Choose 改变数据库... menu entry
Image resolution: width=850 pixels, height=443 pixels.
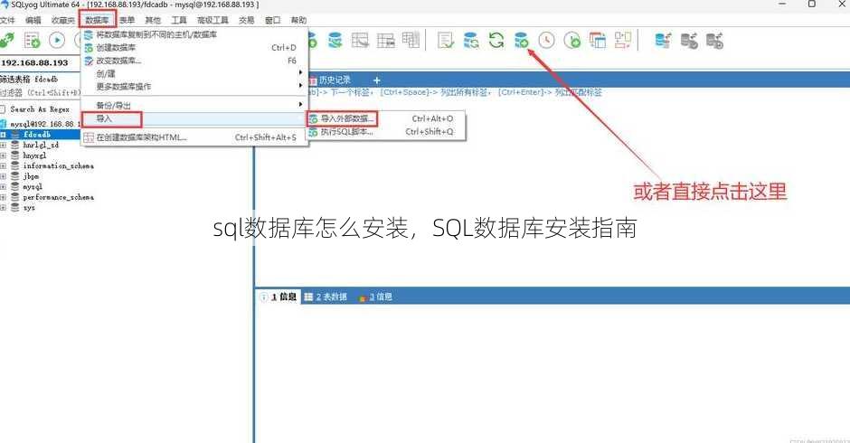coord(194,61)
